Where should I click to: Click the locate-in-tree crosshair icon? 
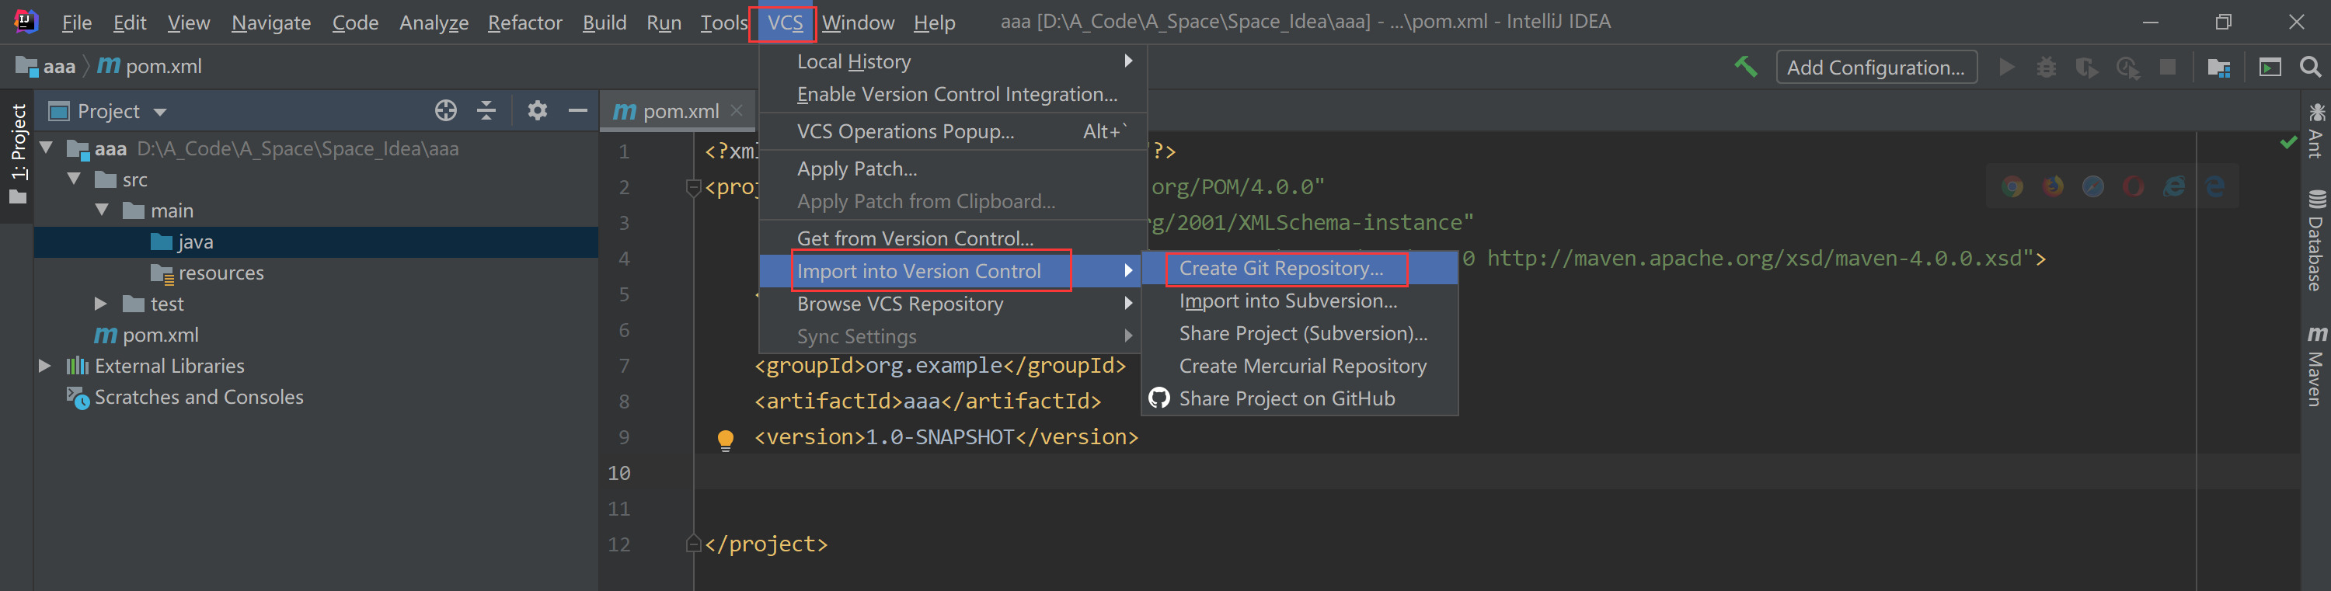click(x=445, y=110)
